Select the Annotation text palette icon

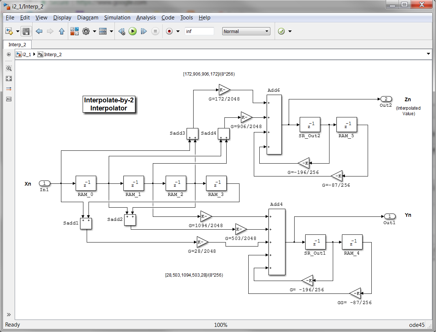[9, 99]
